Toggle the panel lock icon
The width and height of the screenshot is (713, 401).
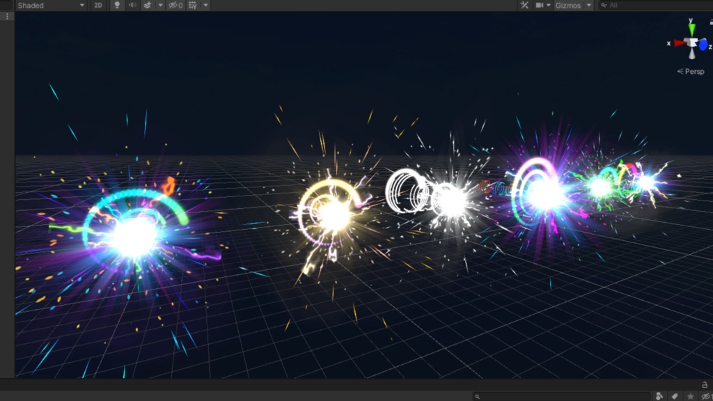(x=705, y=384)
